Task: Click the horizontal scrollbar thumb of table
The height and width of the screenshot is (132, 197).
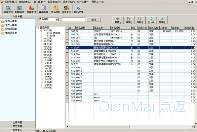Action: [x=99, y=127]
